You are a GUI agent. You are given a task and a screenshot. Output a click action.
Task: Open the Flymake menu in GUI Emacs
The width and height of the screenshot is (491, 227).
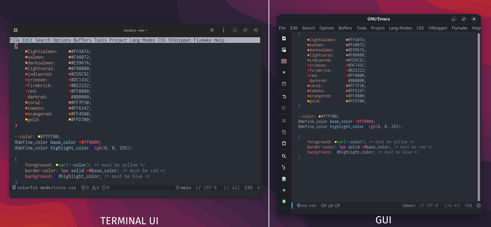point(459,28)
